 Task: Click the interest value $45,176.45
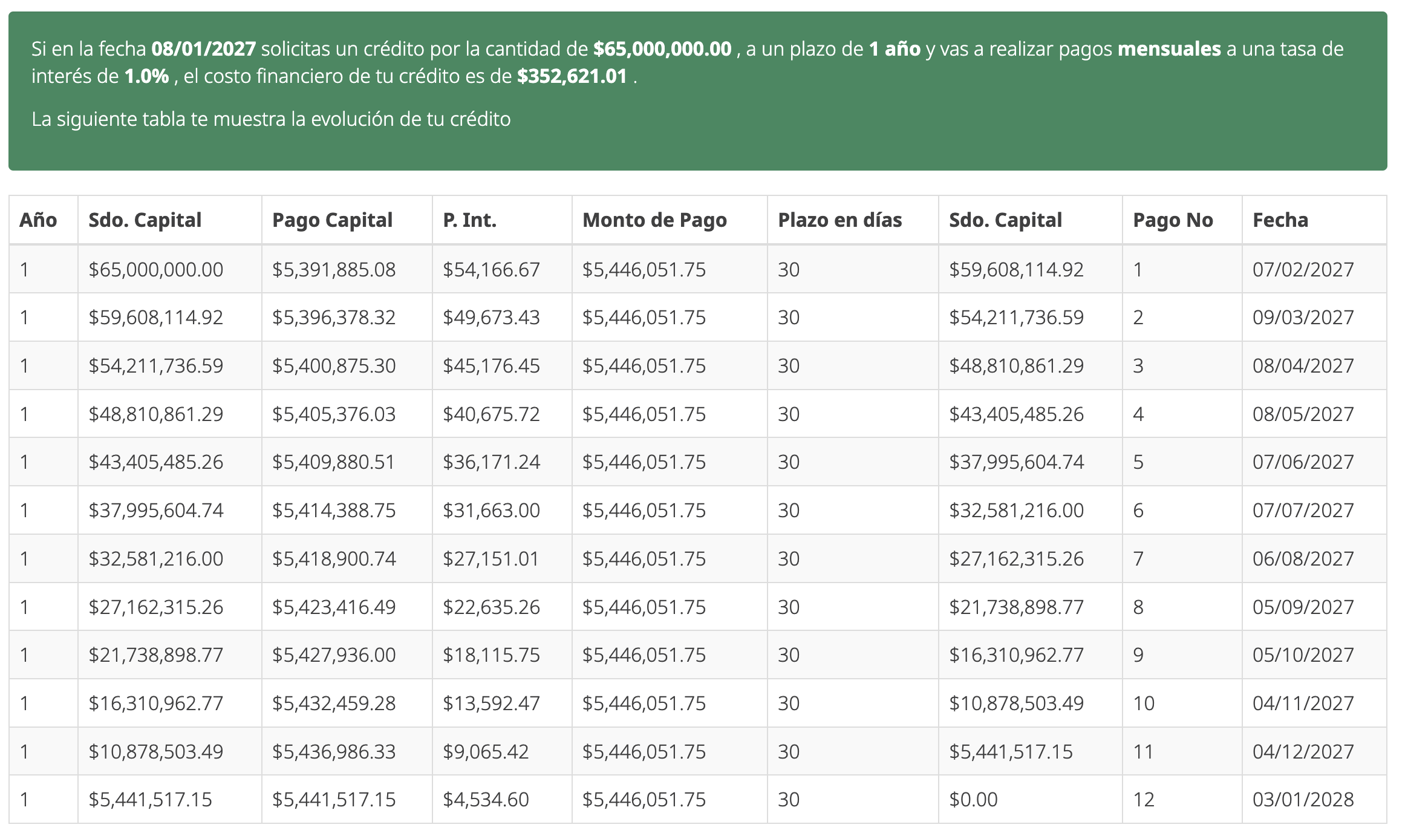point(491,366)
